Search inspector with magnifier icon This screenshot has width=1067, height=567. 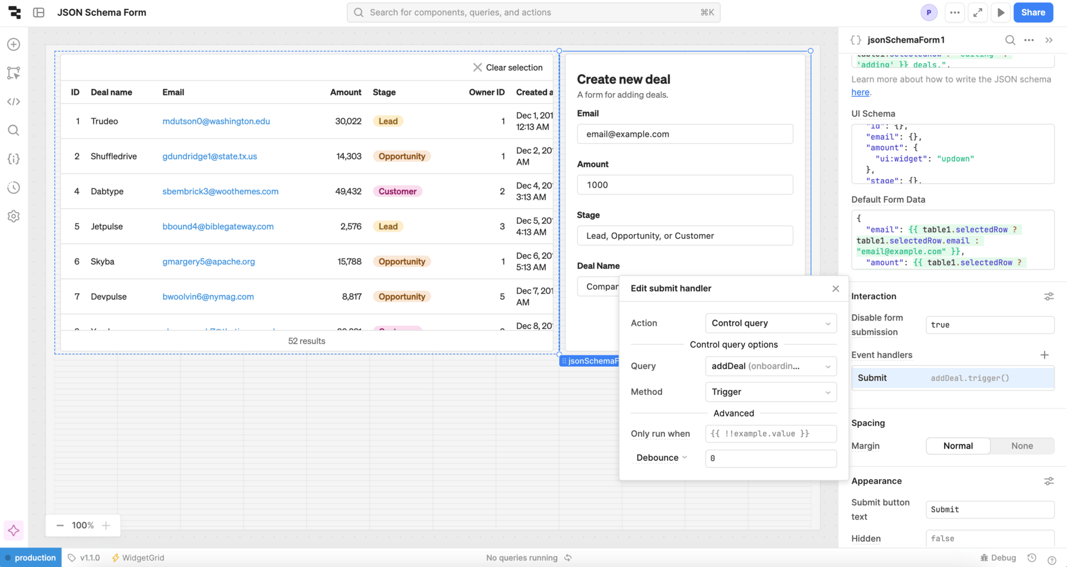pyautogui.click(x=1010, y=40)
